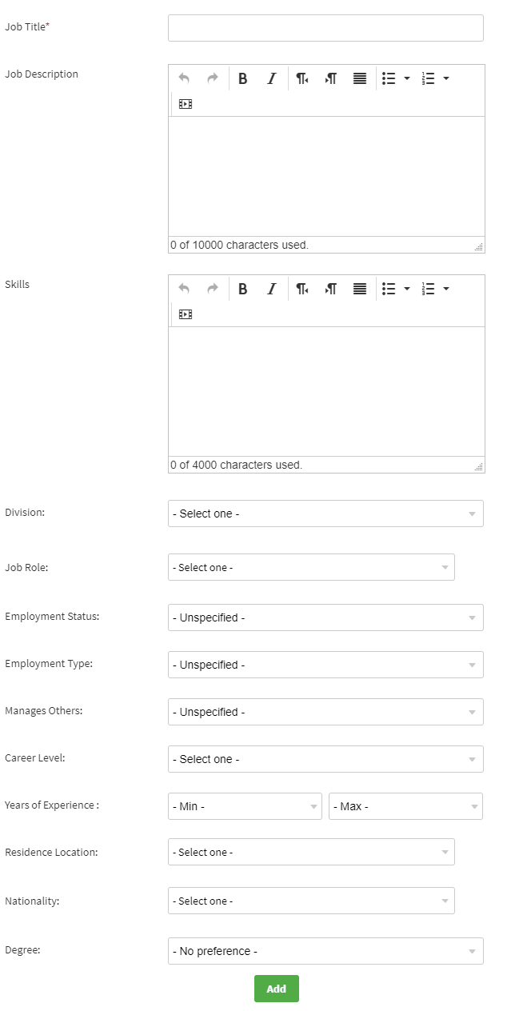Click Bold icon in Job Description toolbar

pos(243,78)
